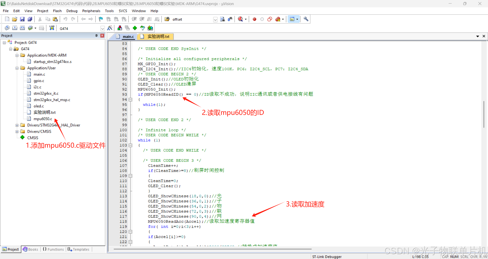Collapse the code block at line 103
Image resolution: width=488 pixels, height=259 pixels.
(130, 145)
